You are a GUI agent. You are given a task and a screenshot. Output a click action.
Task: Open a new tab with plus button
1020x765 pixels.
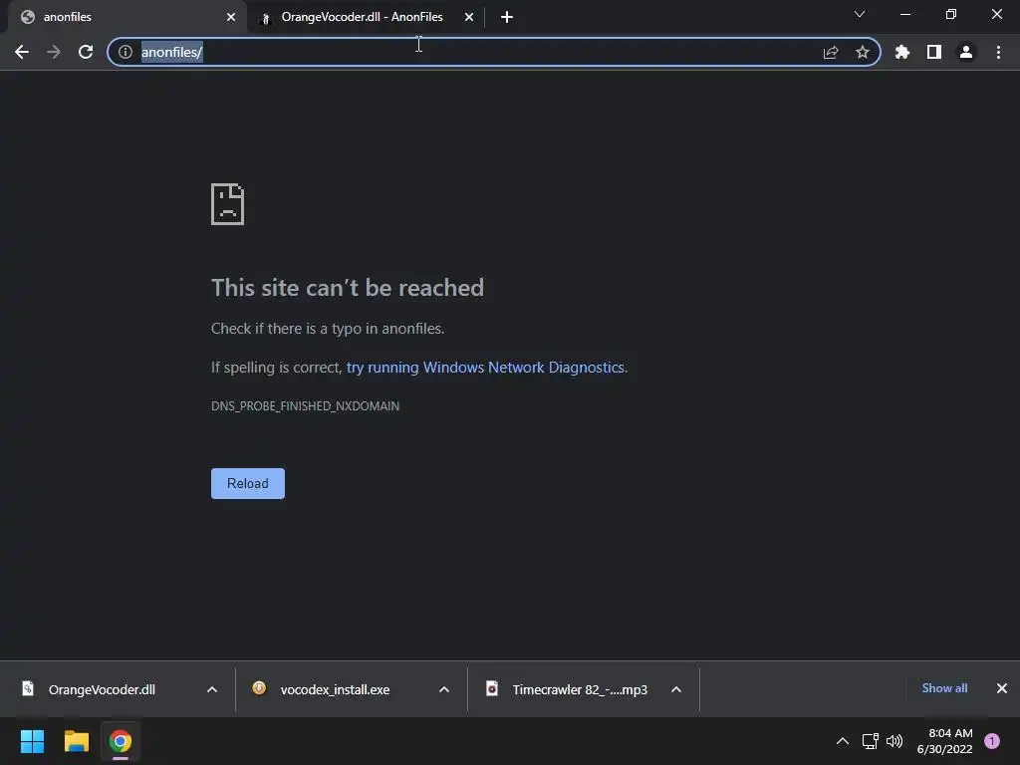coord(507,17)
